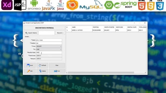The width and height of the screenshot is (166, 93).
Task: Click the INCENTIVES PAYROLL header
Action: (44, 28)
